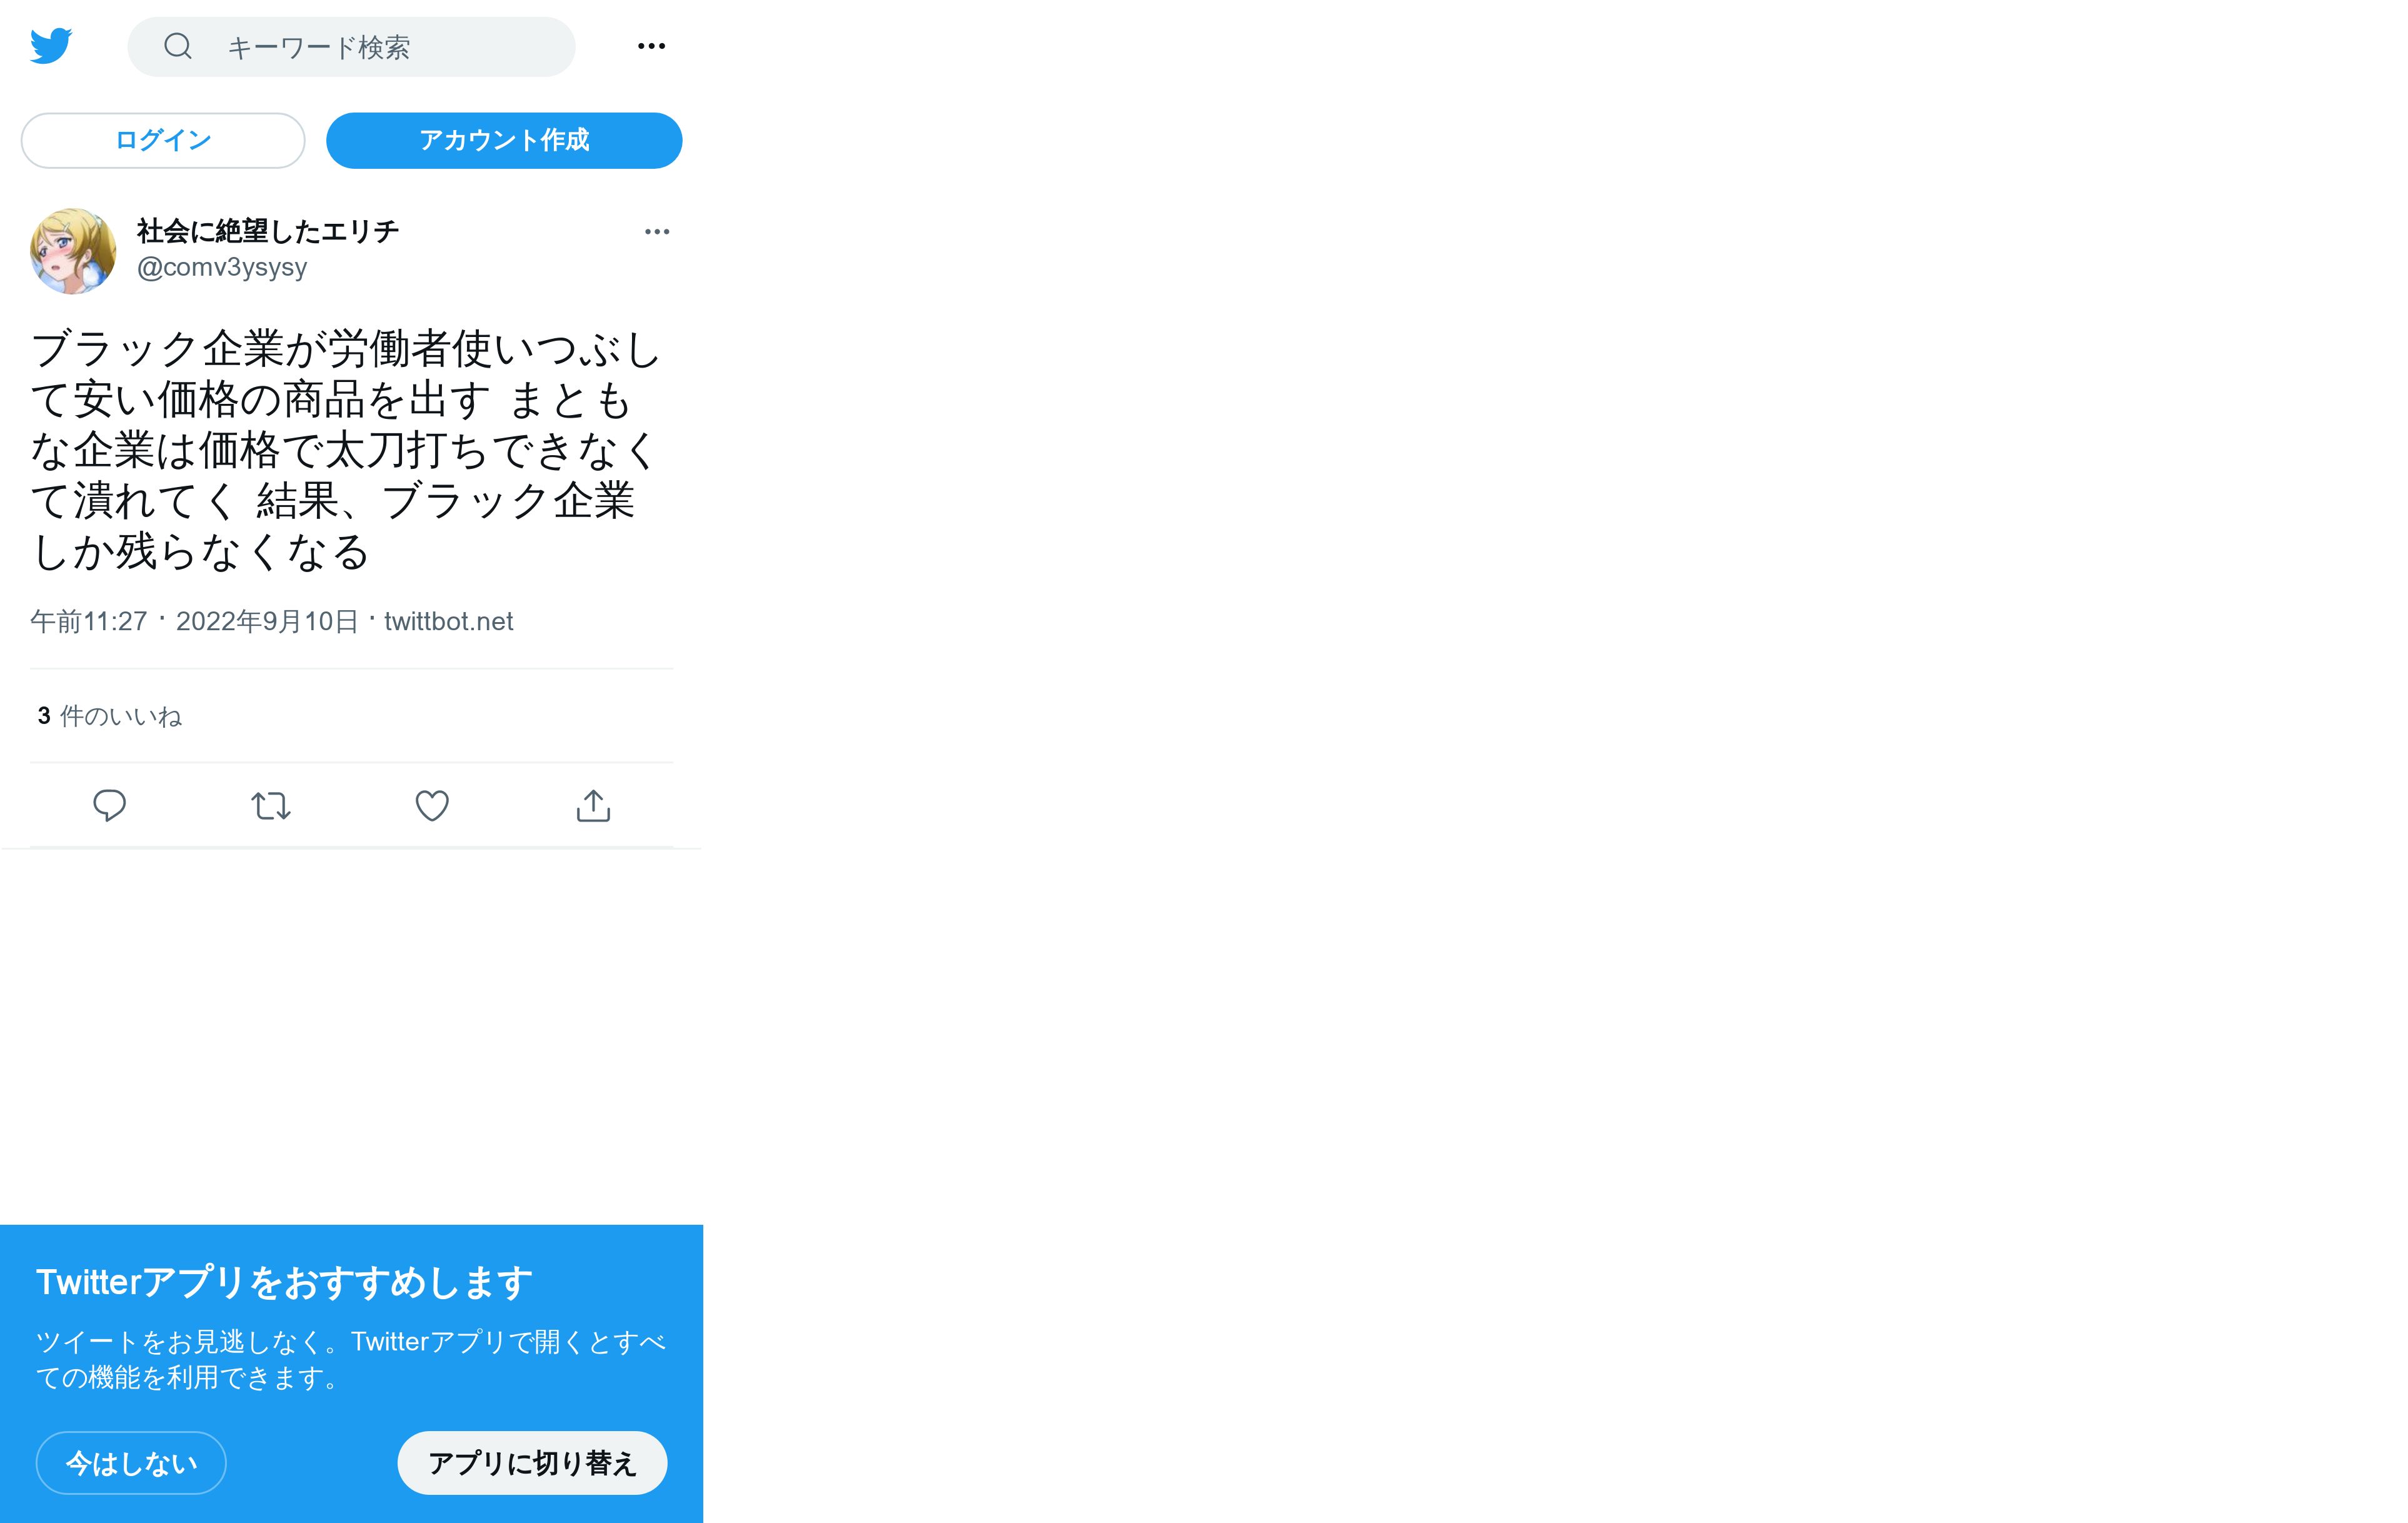Click the アプリに切り替え button
This screenshot has width=2408, height=1523.
[532, 1463]
